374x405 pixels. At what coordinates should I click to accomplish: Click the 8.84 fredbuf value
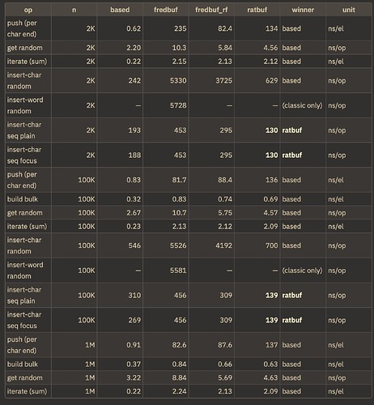[x=179, y=377]
